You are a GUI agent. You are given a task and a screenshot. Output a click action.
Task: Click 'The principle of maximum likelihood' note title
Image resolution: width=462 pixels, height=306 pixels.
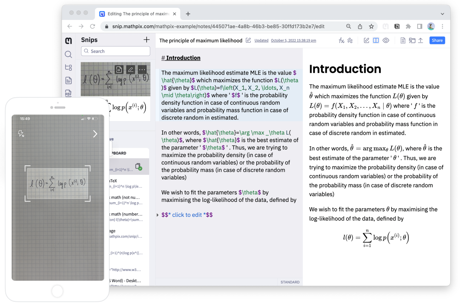(201, 41)
